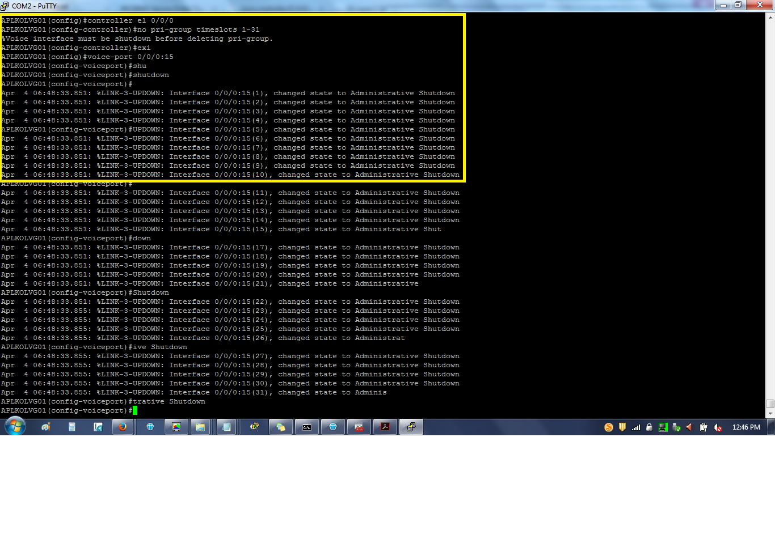This screenshot has width=775, height=539.
Task: Open the image viewer from the taskbar
Action: tap(176, 427)
